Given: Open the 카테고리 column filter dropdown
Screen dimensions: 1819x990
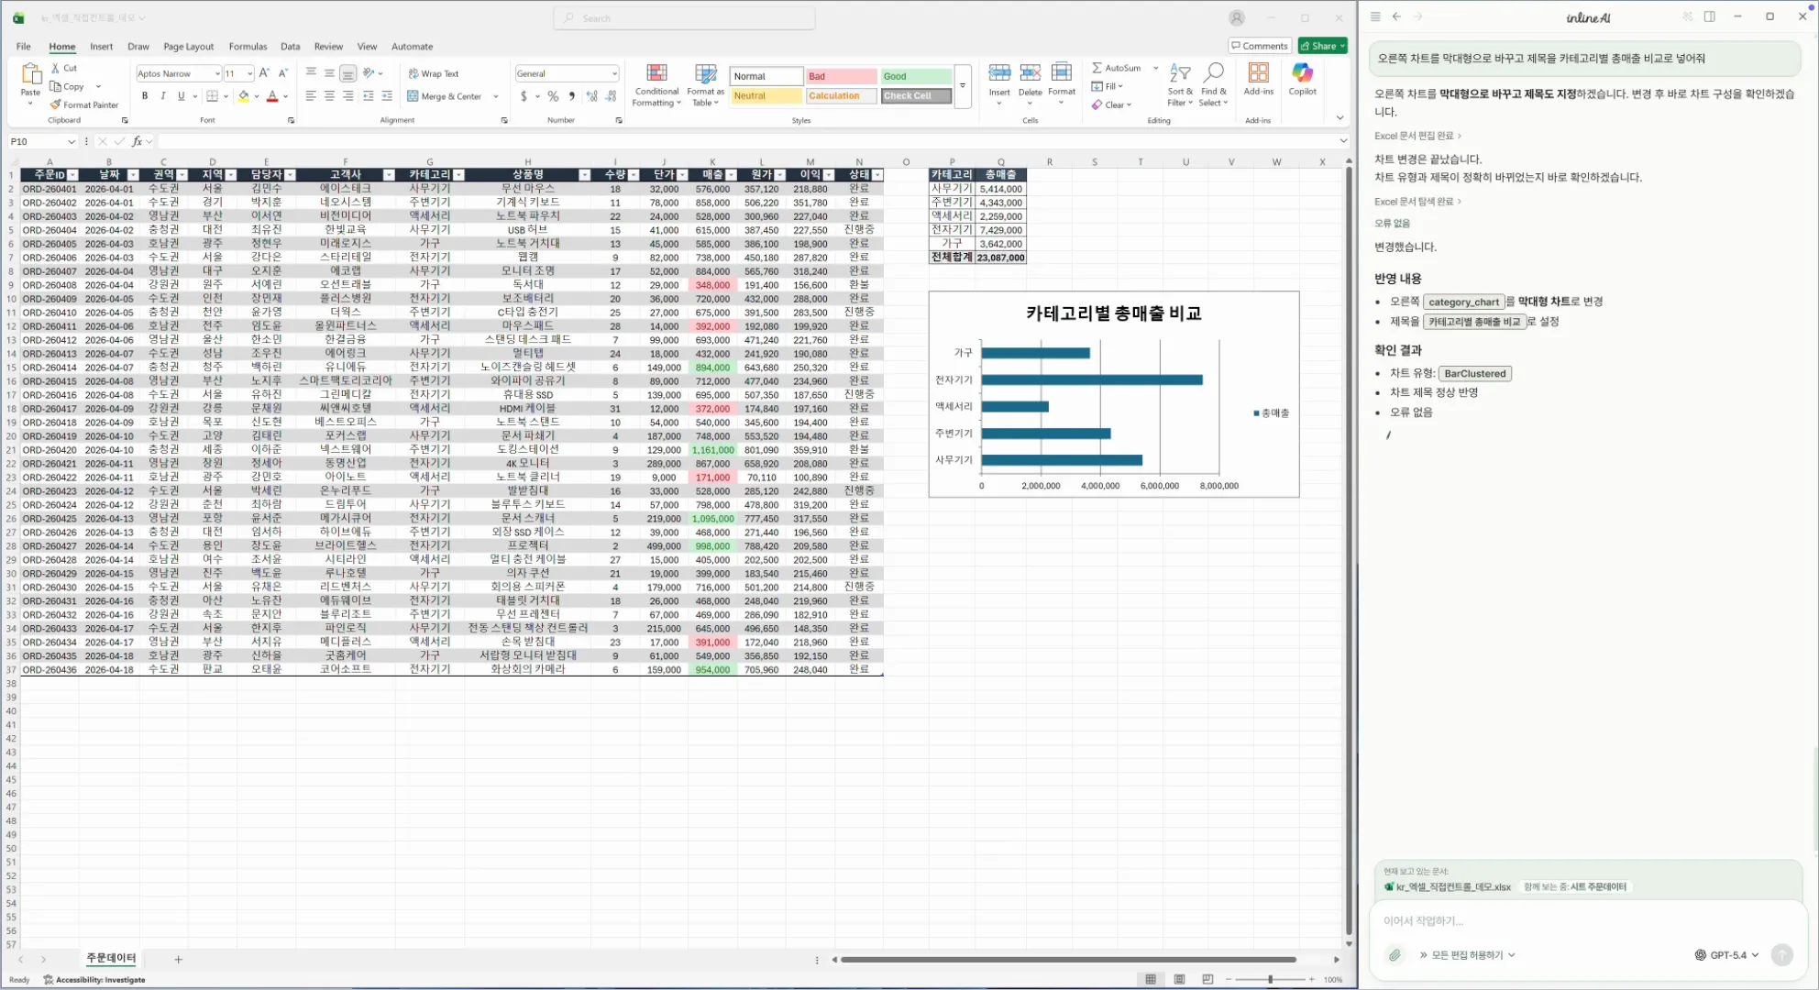Looking at the screenshot, I should [458, 175].
